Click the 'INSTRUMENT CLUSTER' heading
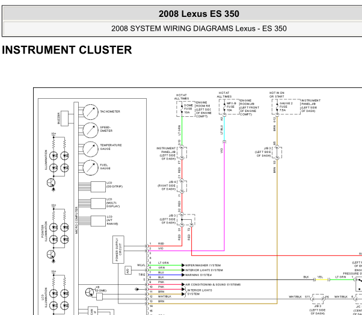Screen dimensions: 362x315 67,50
